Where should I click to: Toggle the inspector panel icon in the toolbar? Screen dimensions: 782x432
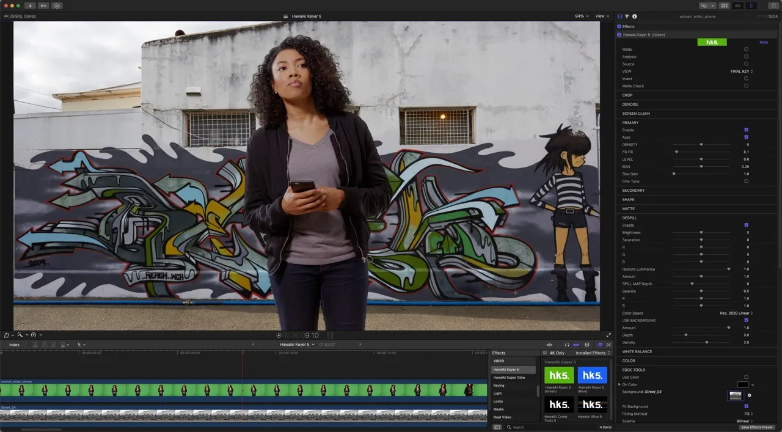click(x=751, y=5)
